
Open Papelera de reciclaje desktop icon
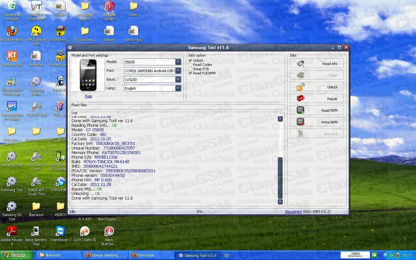(12, 10)
